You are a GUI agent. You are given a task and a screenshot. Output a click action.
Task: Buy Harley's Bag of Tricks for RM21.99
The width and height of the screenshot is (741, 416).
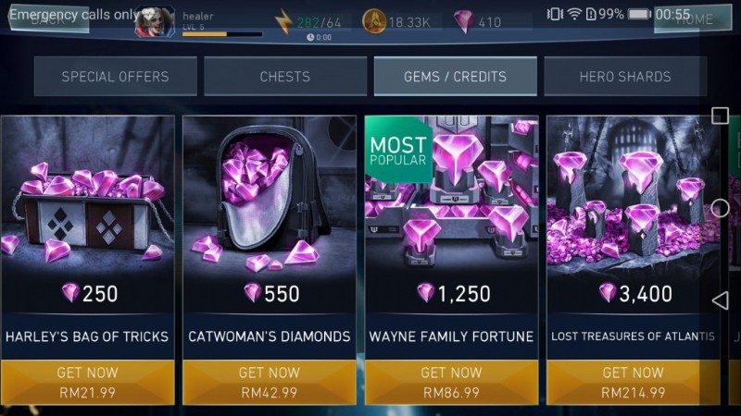tap(87, 382)
